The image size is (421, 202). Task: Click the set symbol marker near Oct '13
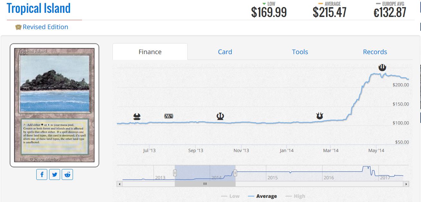pyautogui.click(x=220, y=116)
